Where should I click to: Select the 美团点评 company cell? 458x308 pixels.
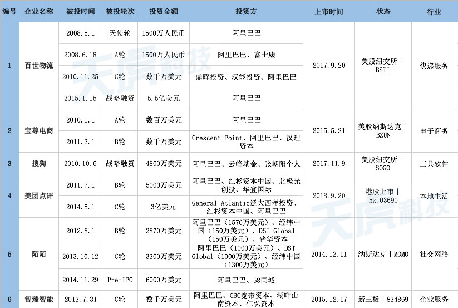(39, 196)
